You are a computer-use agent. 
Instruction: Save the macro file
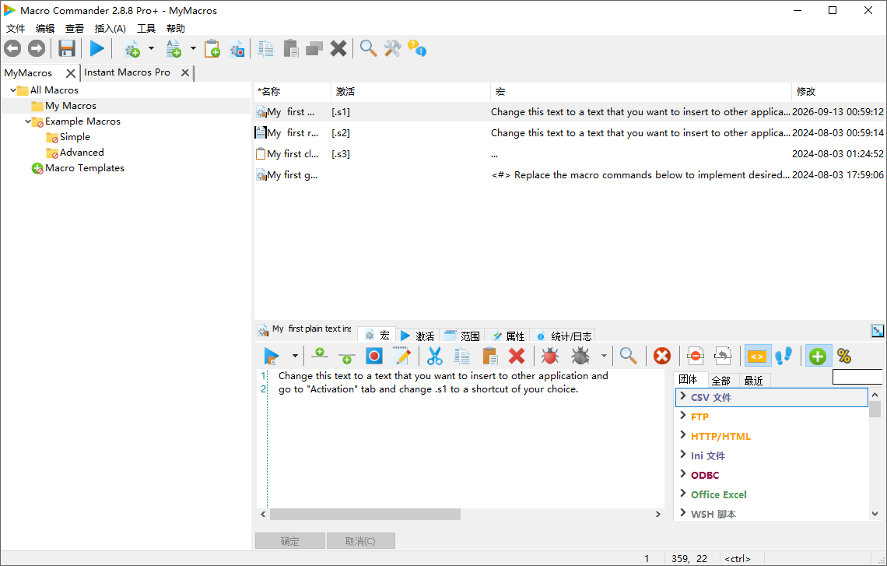point(67,49)
